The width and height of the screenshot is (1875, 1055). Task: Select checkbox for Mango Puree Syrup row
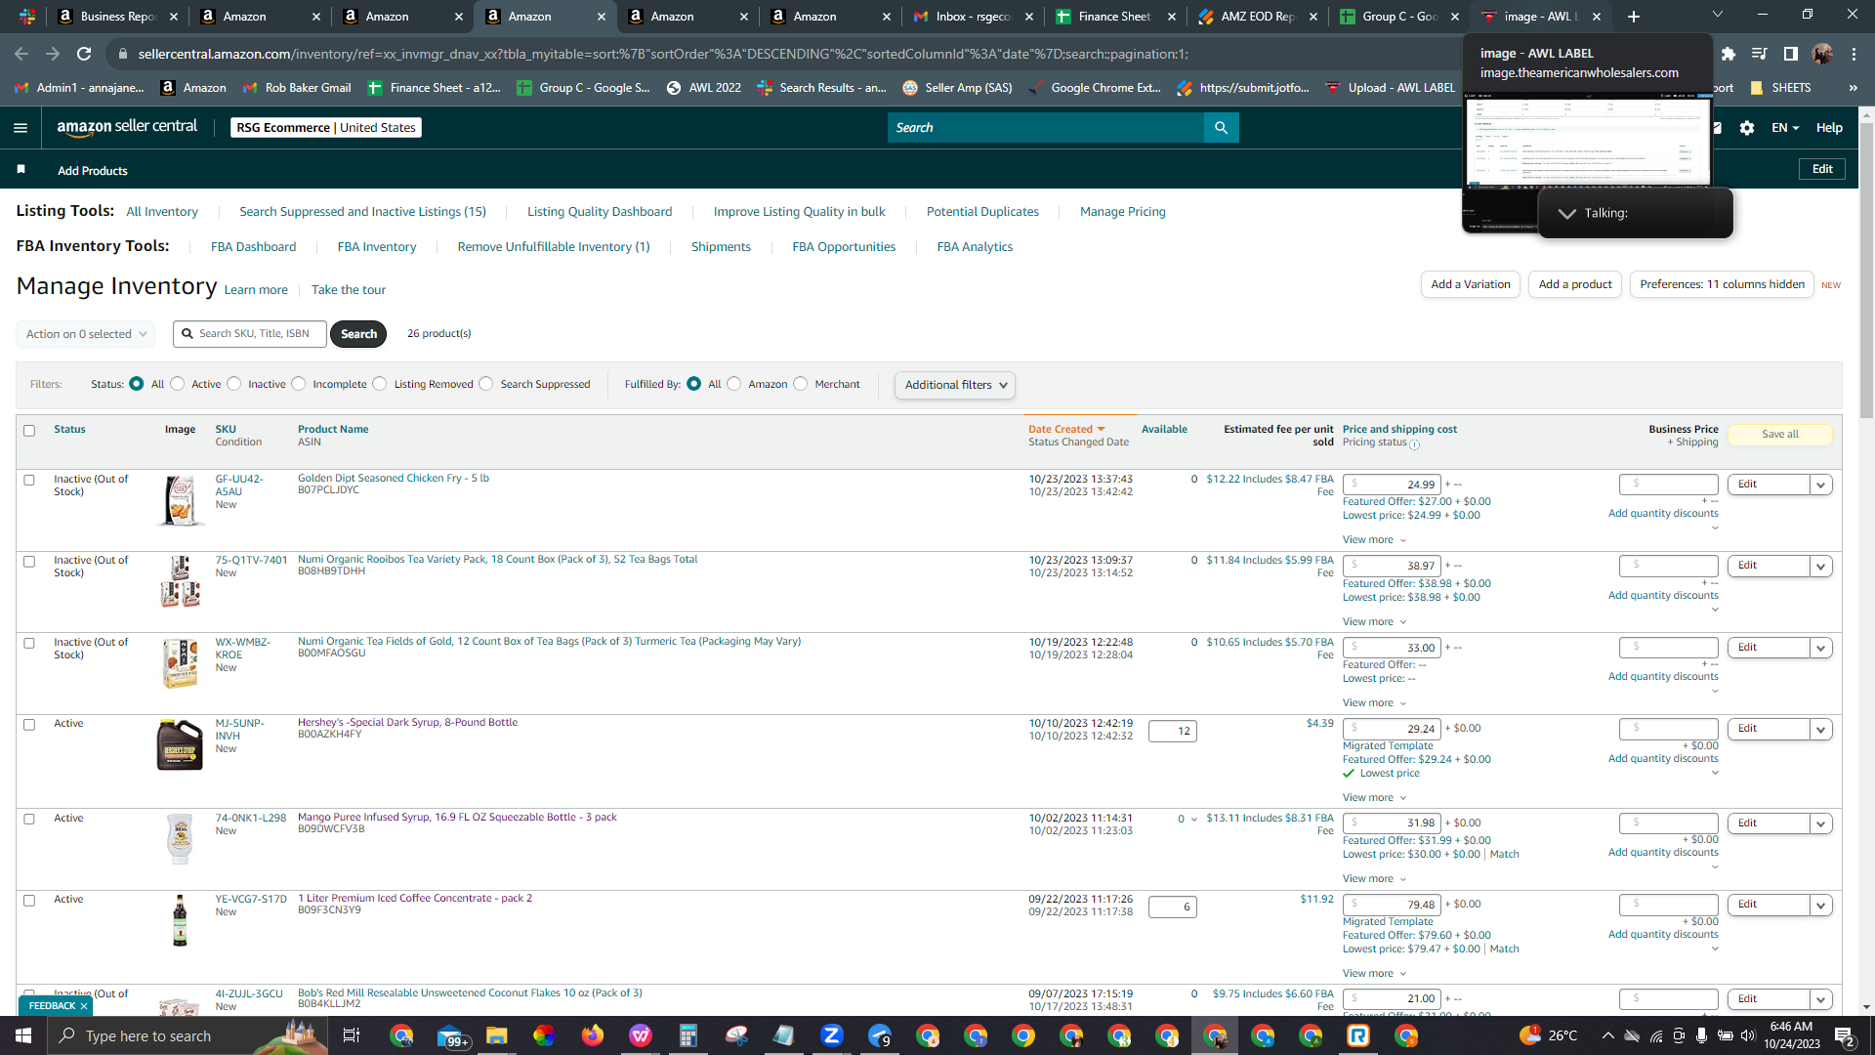point(29,820)
